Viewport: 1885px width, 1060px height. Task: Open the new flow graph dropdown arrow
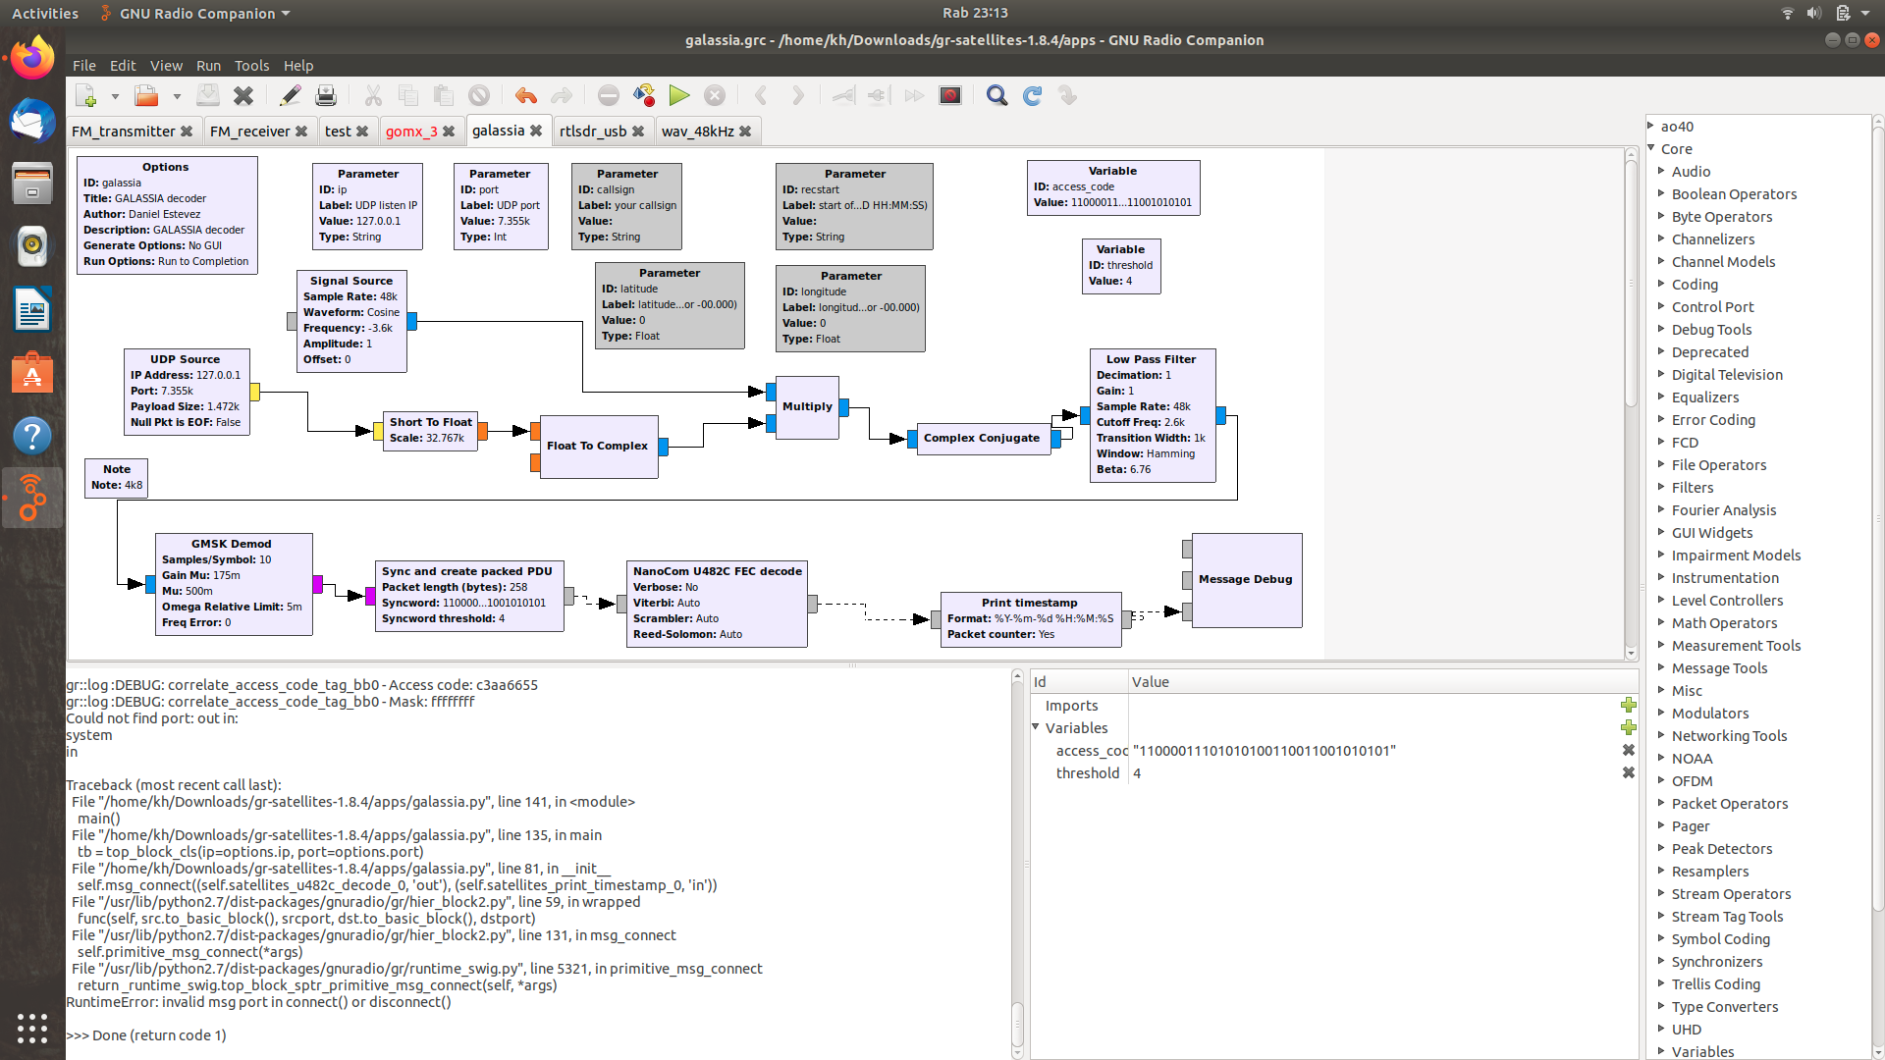tap(115, 96)
